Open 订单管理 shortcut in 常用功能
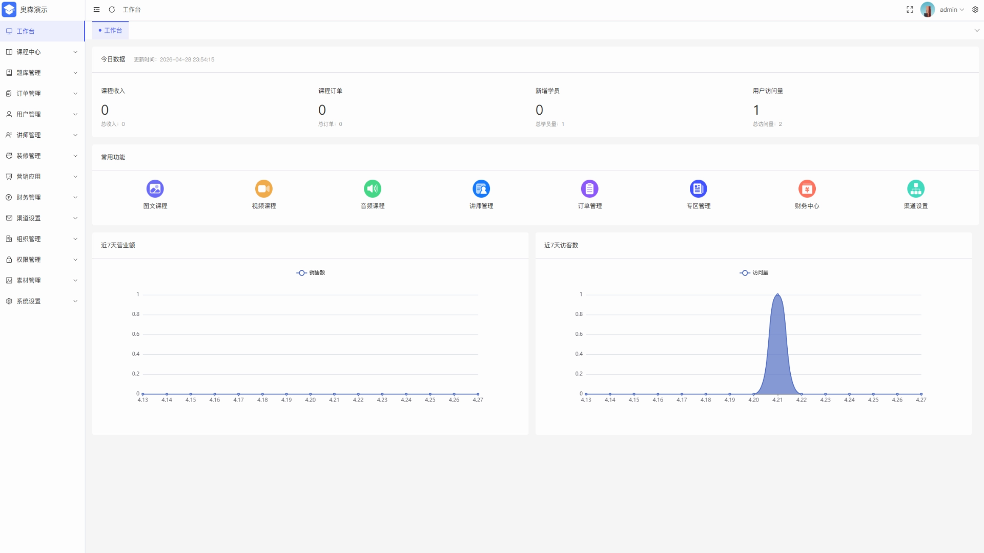984x553 pixels. point(589,189)
